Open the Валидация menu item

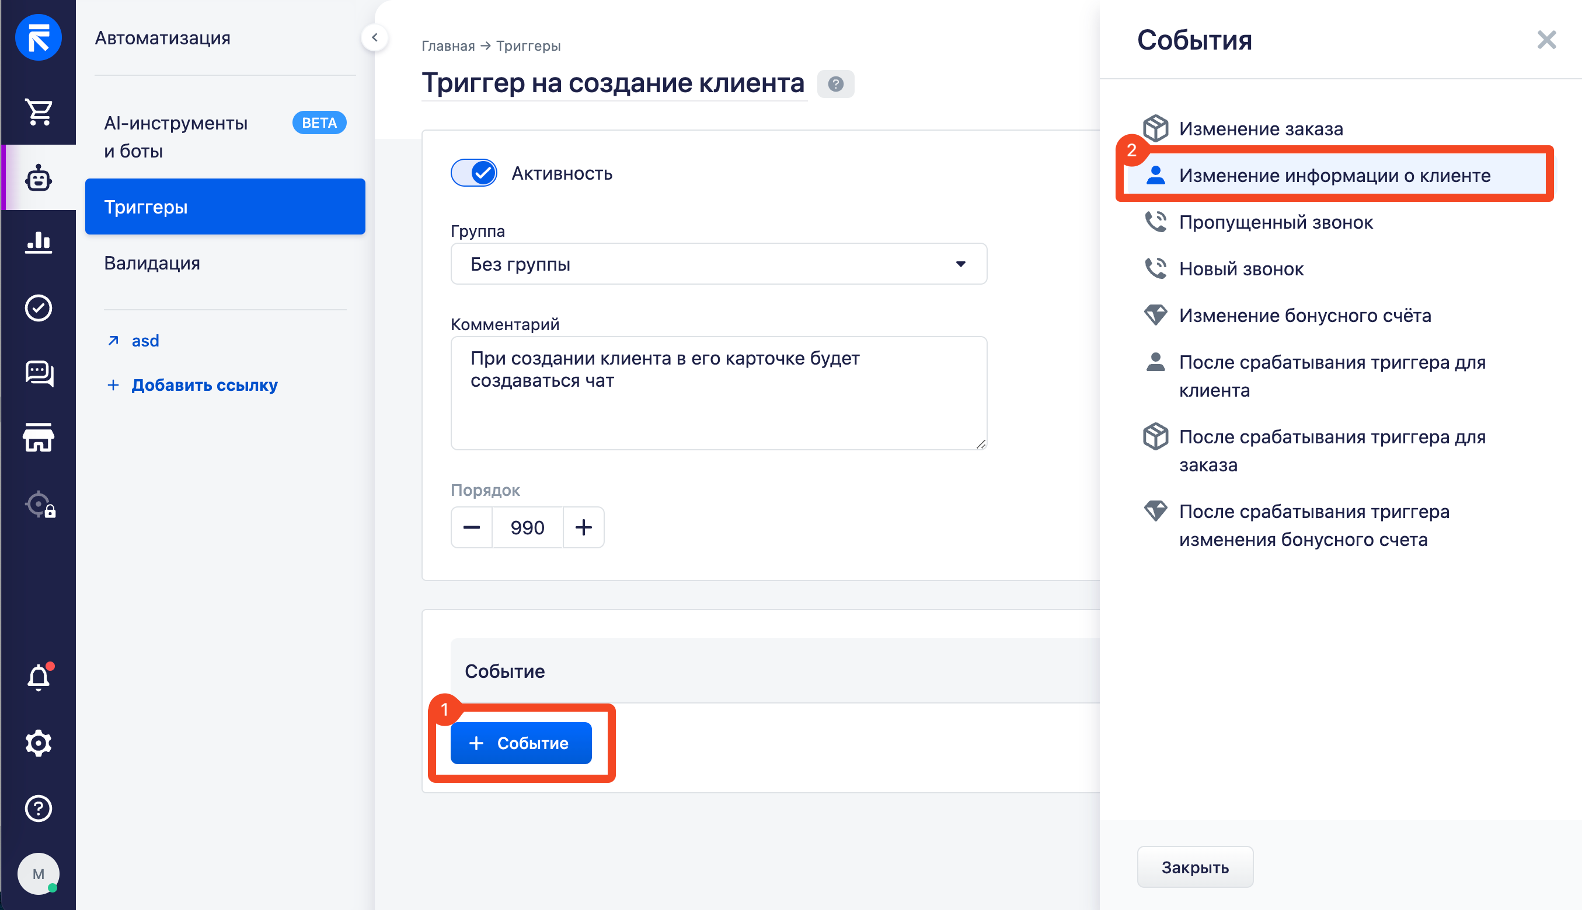152,263
